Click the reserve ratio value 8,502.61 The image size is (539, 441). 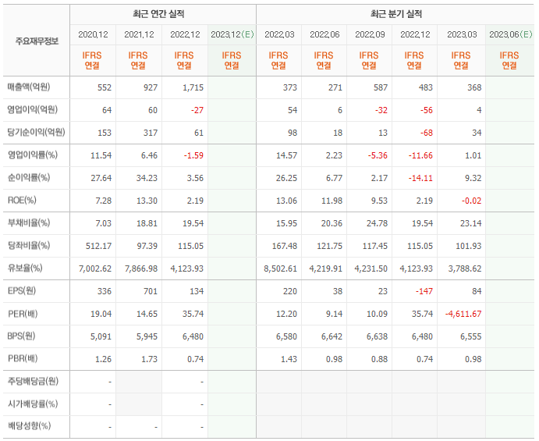281,269
